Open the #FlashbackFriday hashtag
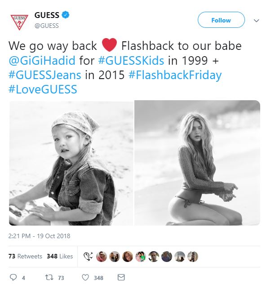Image resolution: width=262 pixels, height=284 pixels. pos(175,75)
